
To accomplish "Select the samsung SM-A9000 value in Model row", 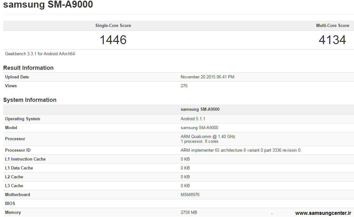I will click(x=199, y=128).
